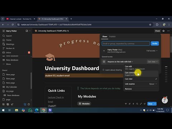
Task: Open the ChatGPT quick link
Action: (52, 106)
